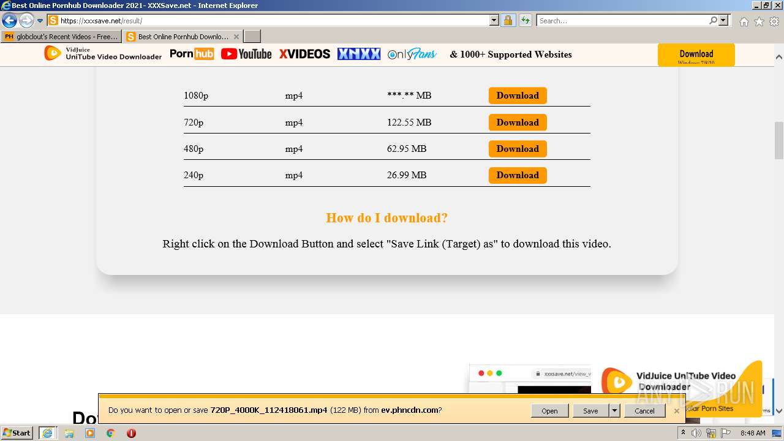Click Download button for 480p row
Image resolution: width=784 pixels, height=441 pixels.
click(x=518, y=149)
